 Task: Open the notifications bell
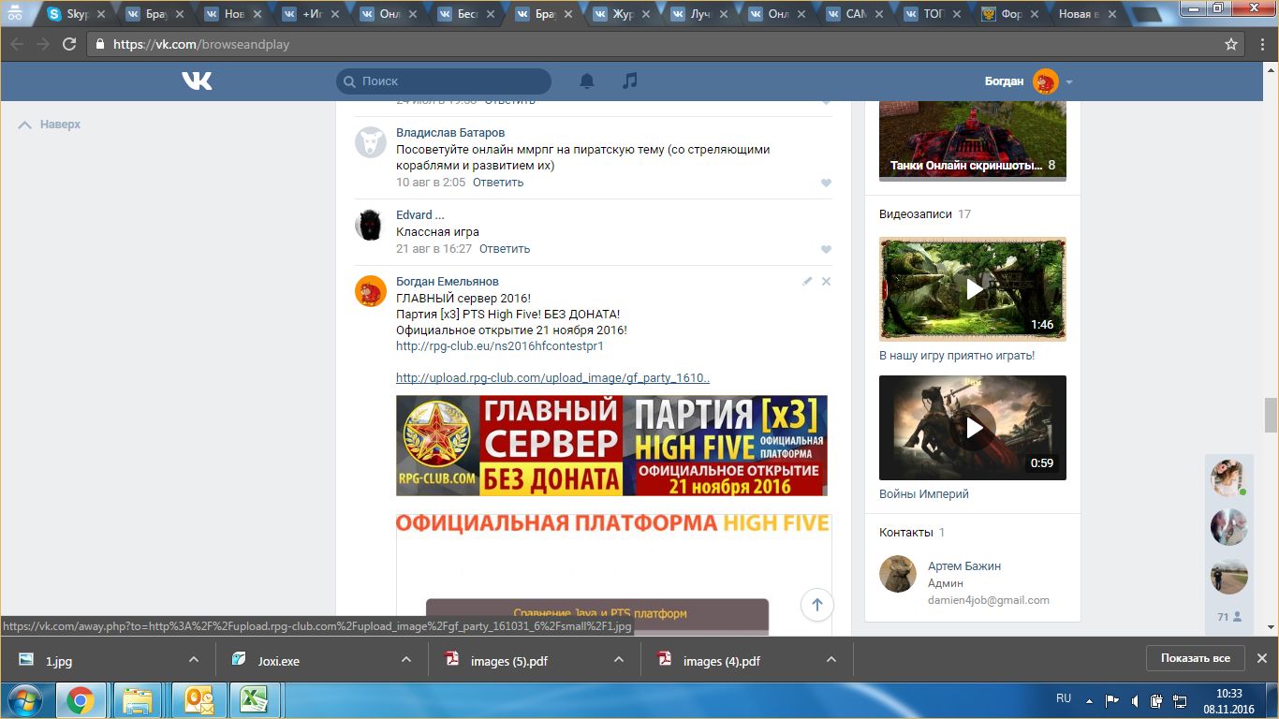click(x=587, y=81)
